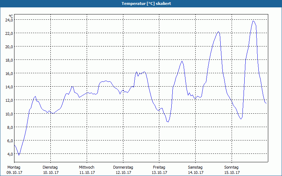282x176 pixels.
Task: Click the Donnerstag day label
Action: (x=123, y=167)
